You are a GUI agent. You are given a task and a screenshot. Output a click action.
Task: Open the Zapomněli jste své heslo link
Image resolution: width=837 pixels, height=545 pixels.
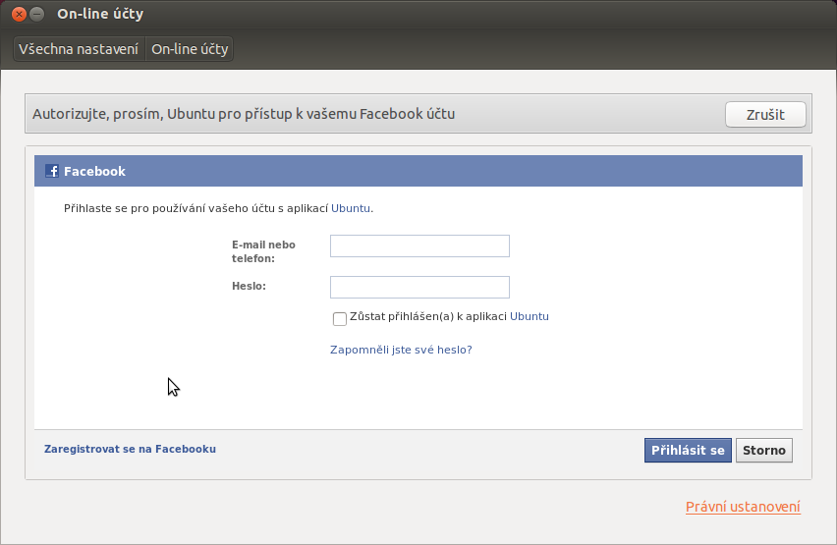tap(401, 350)
